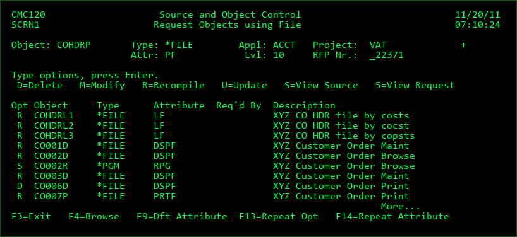Click CO001D's 'XYZ Customer Order Maint' description
Screen dimensions: 517x237
(x=341, y=146)
